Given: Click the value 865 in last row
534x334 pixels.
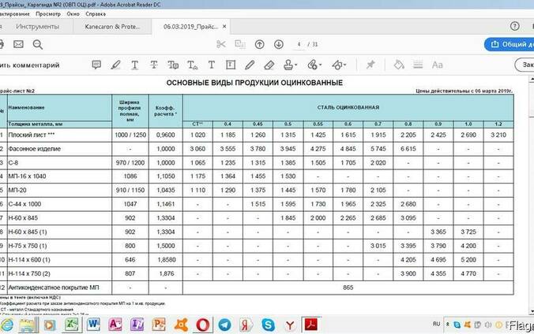Looking at the screenshot, I should tap(348, 288).
